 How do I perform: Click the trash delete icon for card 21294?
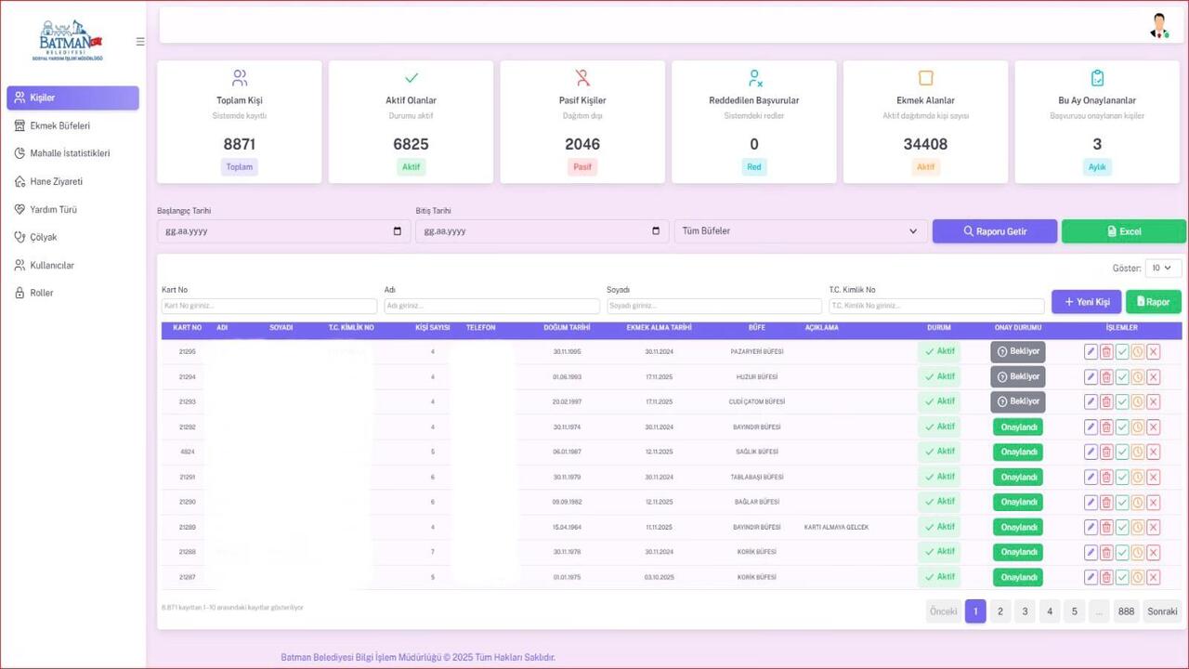pyautogui.click(x=1106, y=376)
